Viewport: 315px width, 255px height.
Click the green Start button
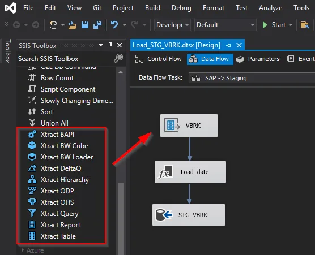tap(274, 25)
